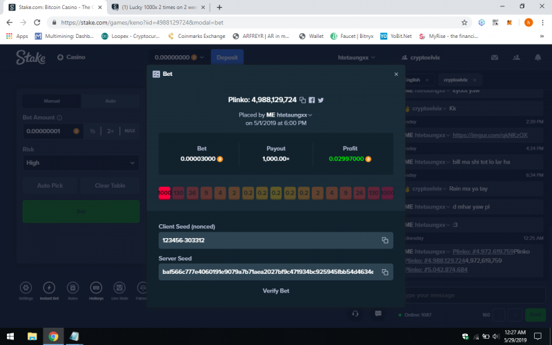
Task: Share the bet on Facebook
Action: coord(312,100)
